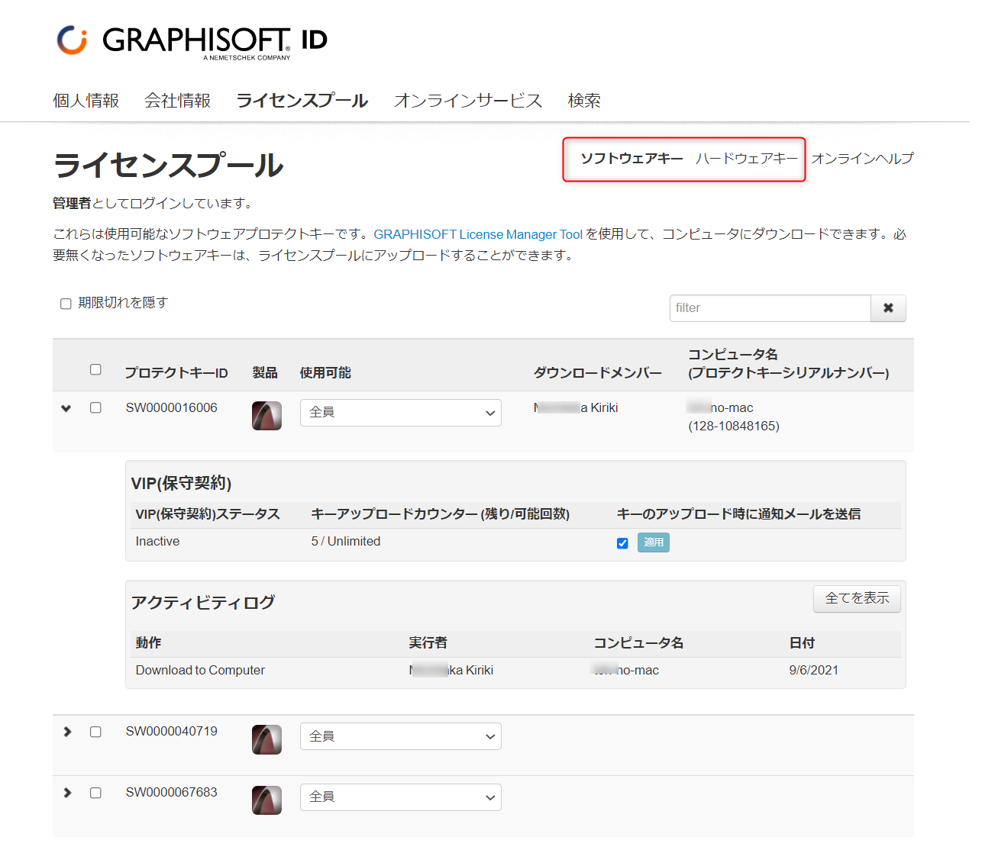Click the VIP(保守契約) section heading
The height and width of the screenshot is (853, 998).
(x=182, y=484)
